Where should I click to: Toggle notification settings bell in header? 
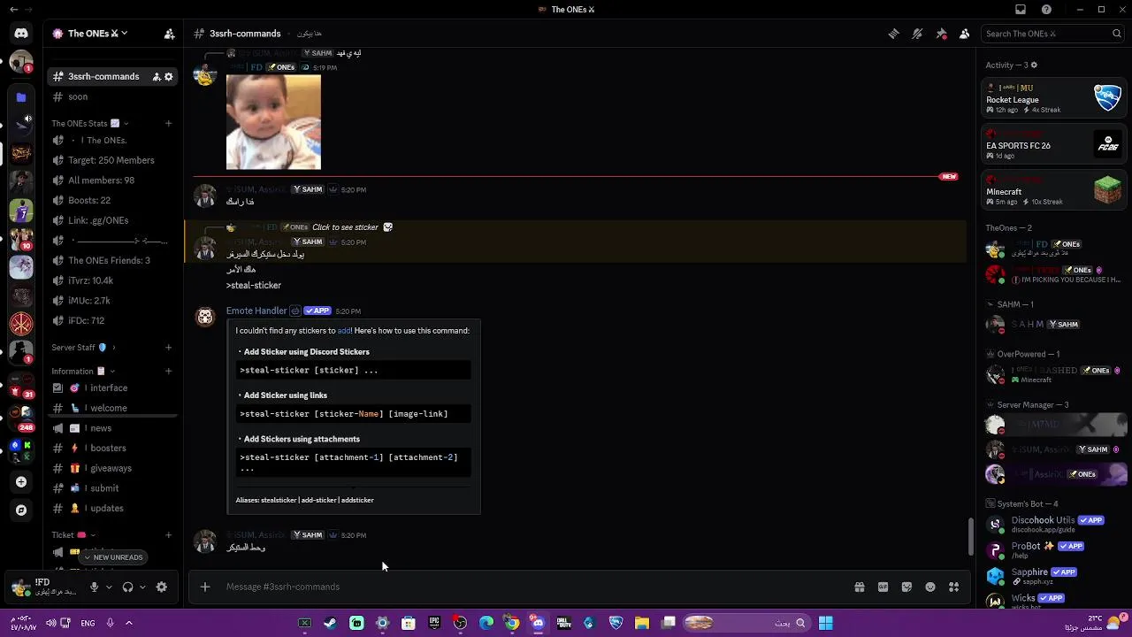tap(917, 34)
